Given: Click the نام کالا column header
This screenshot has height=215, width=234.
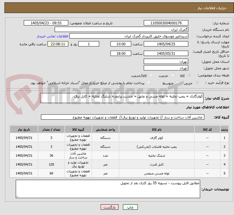Looking at the screenshot, I should point(157,129).
